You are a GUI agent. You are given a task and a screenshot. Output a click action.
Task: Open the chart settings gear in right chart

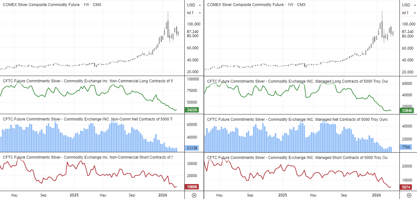pos(409,195)
